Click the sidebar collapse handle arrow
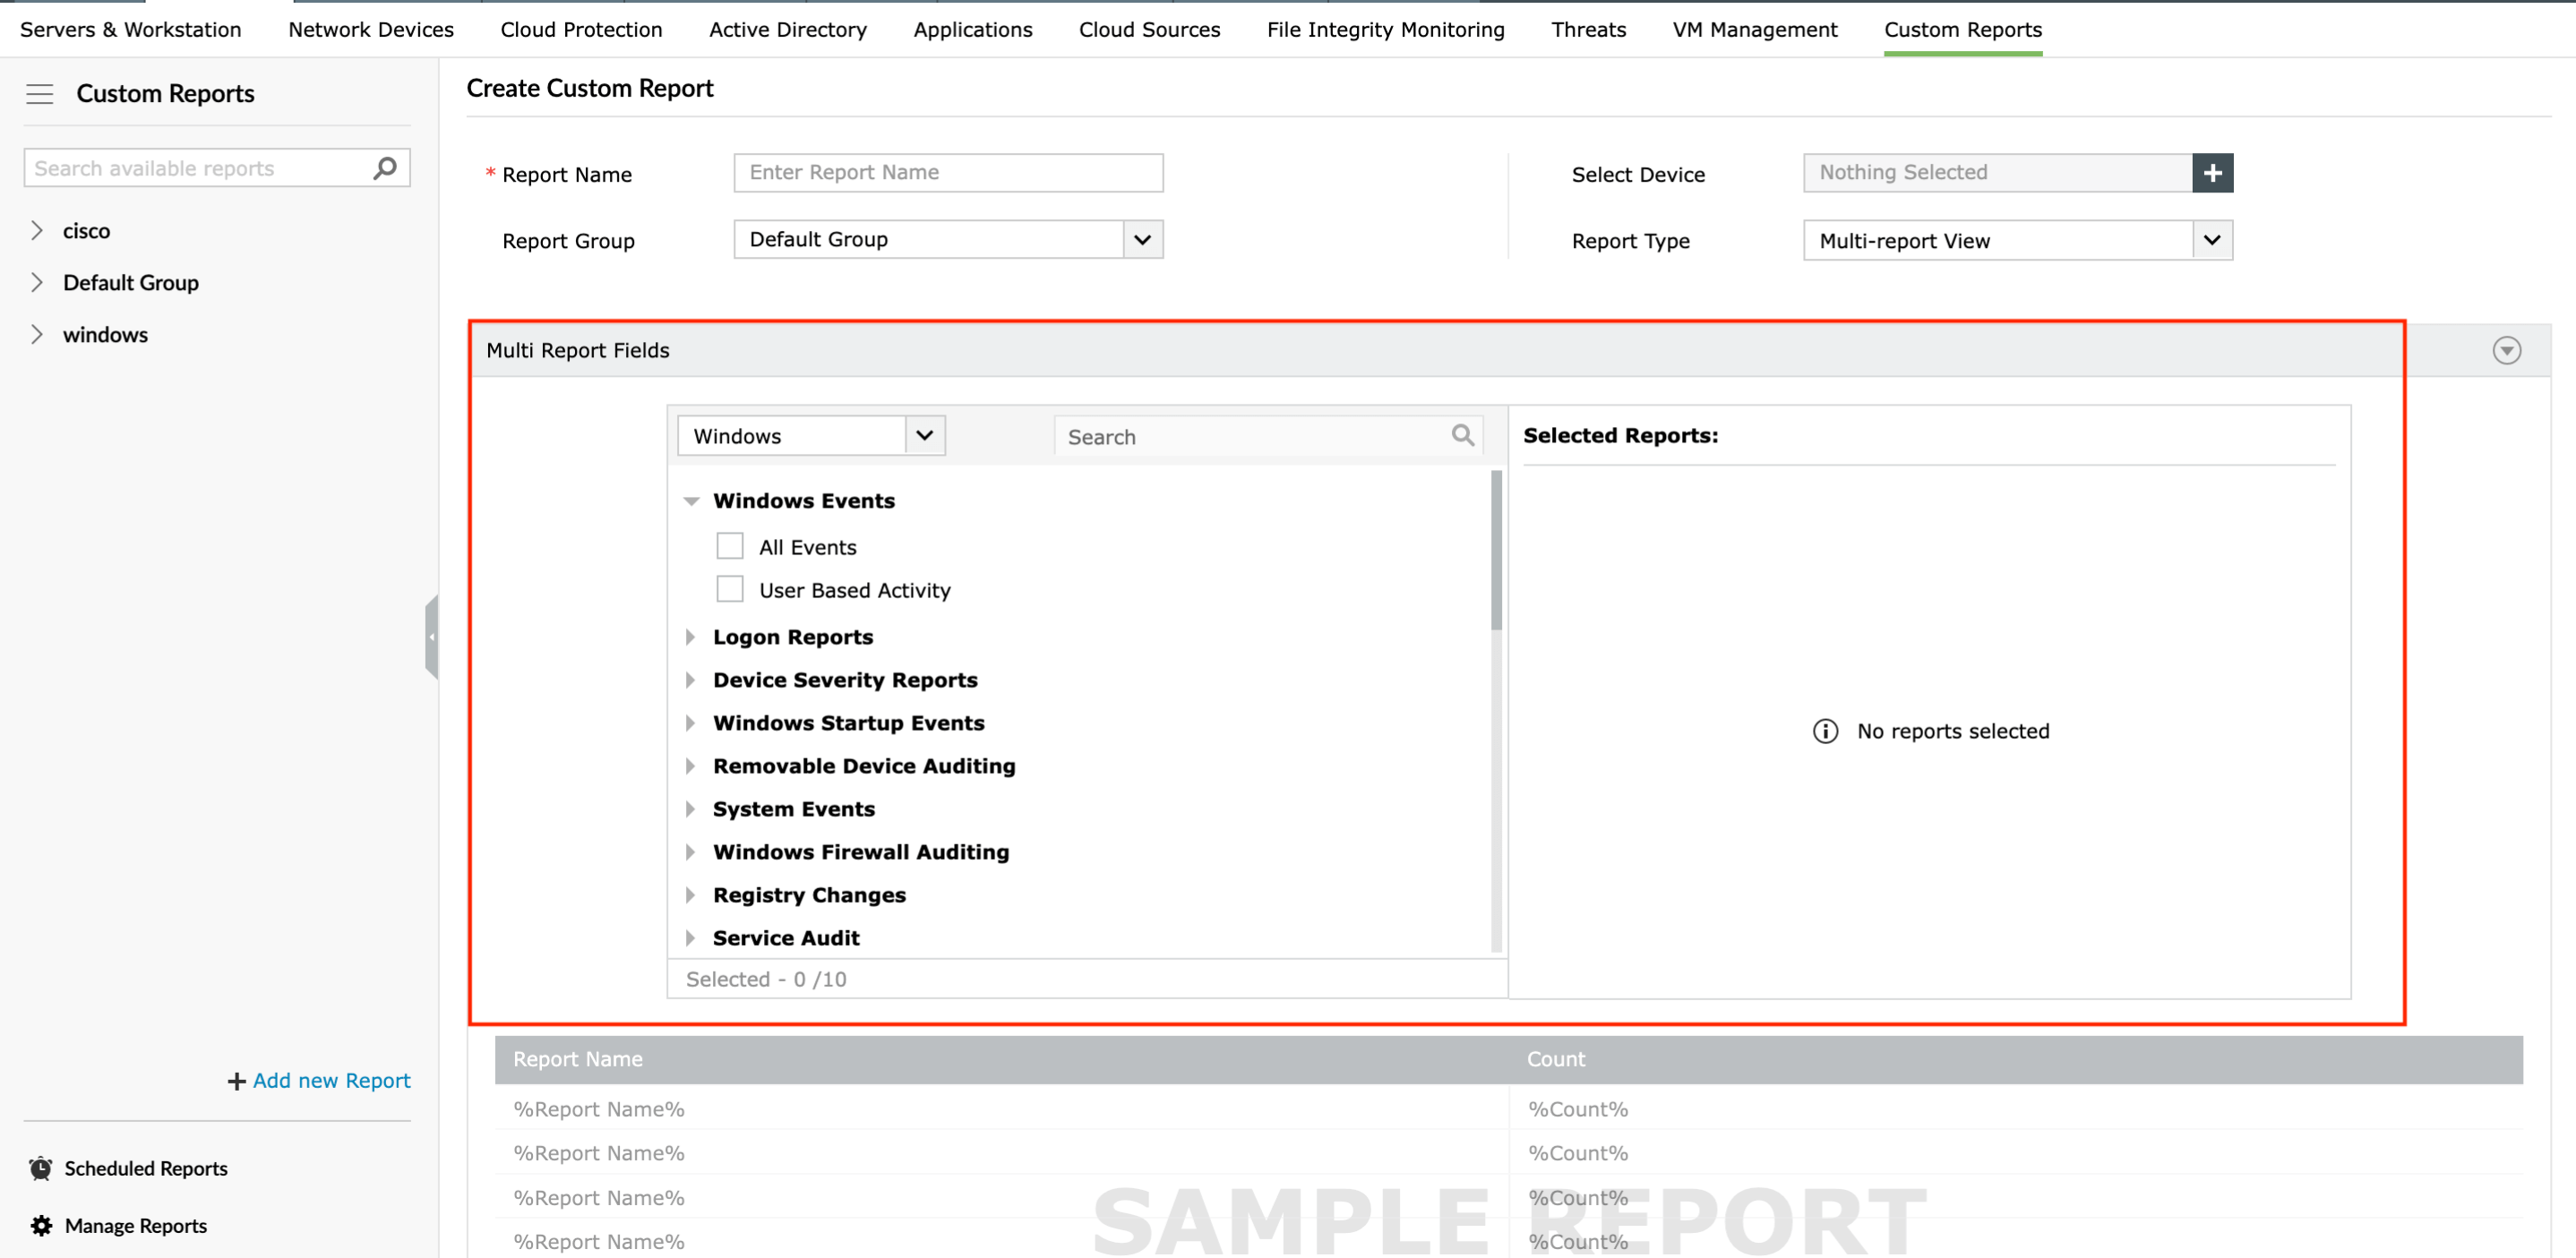The image size is (2576, 1258). click(x=434, y=636)
